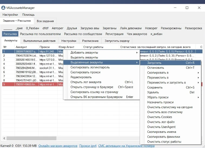Select the dfdf task group

point(45,28)
